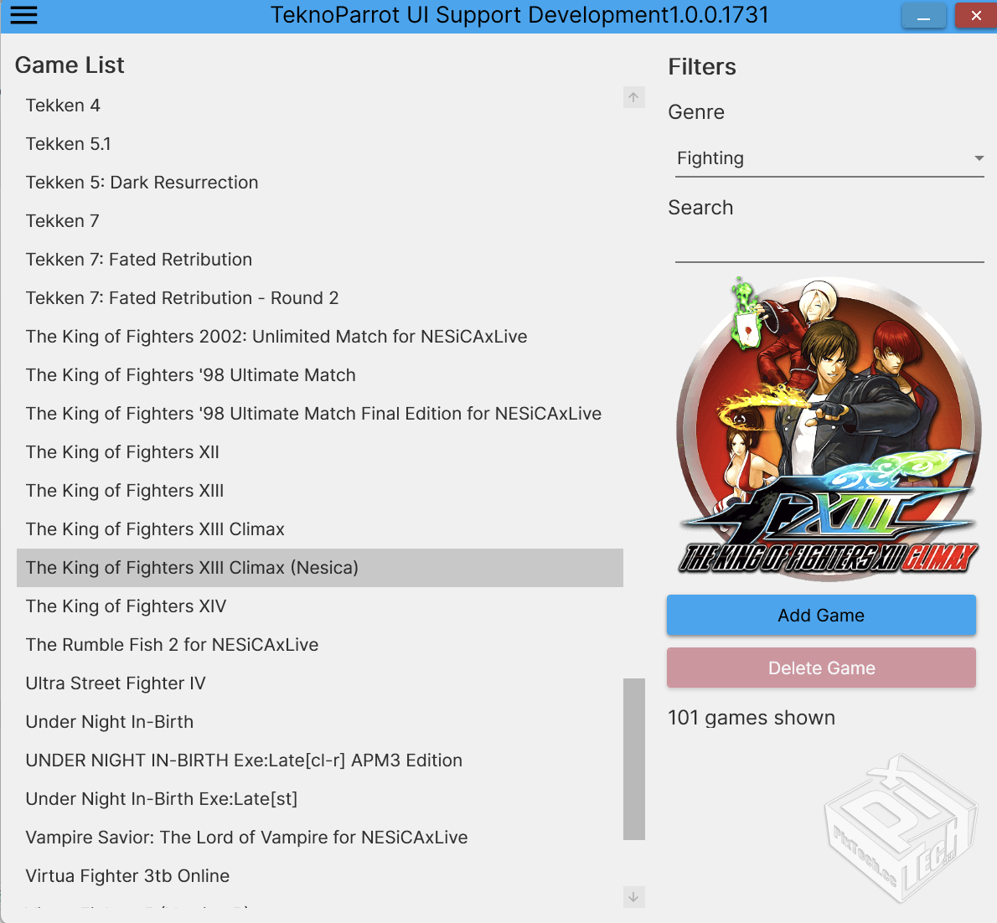Select Tekken 7: Fated Retribution - Round 2
The image size is (997, 923).
tap(182, 298)
